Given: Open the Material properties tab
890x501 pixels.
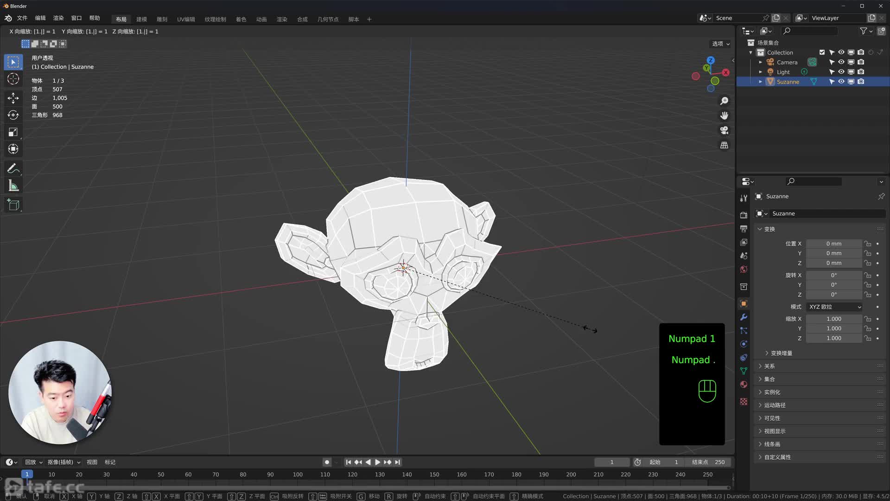Looking at the screenshot, I should pos(744,384).
